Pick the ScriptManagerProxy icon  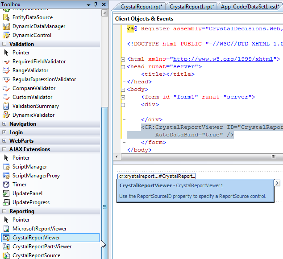point(6,176)
